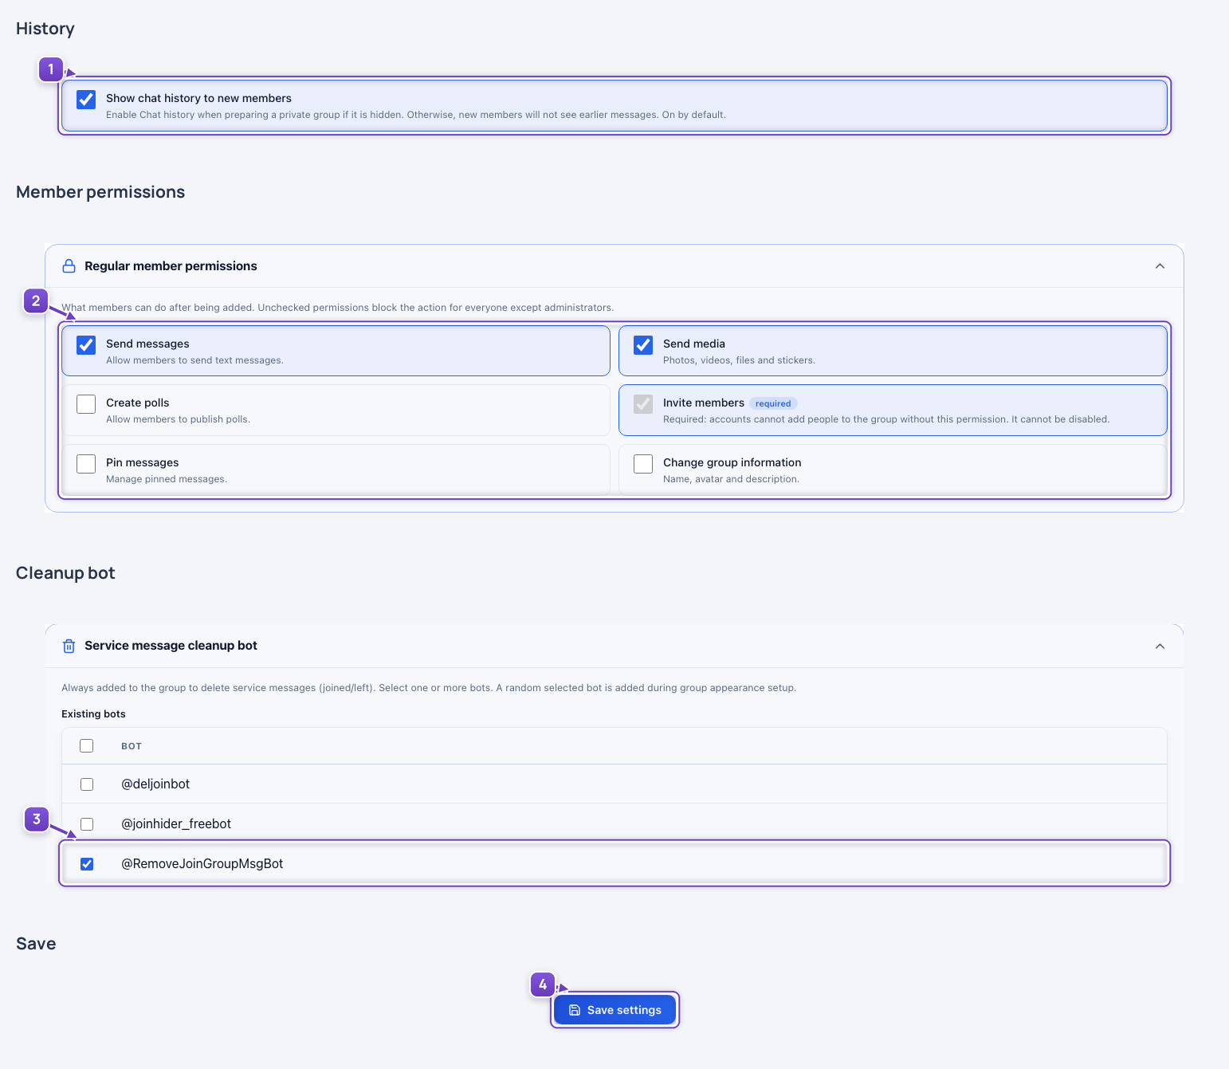Click the Save settings button
The image size is (1229, 1069).
pos(614,1010)
